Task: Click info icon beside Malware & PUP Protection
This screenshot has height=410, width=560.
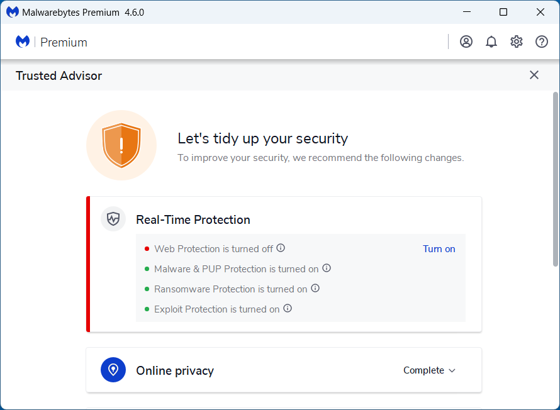Action: coord(327,269)
